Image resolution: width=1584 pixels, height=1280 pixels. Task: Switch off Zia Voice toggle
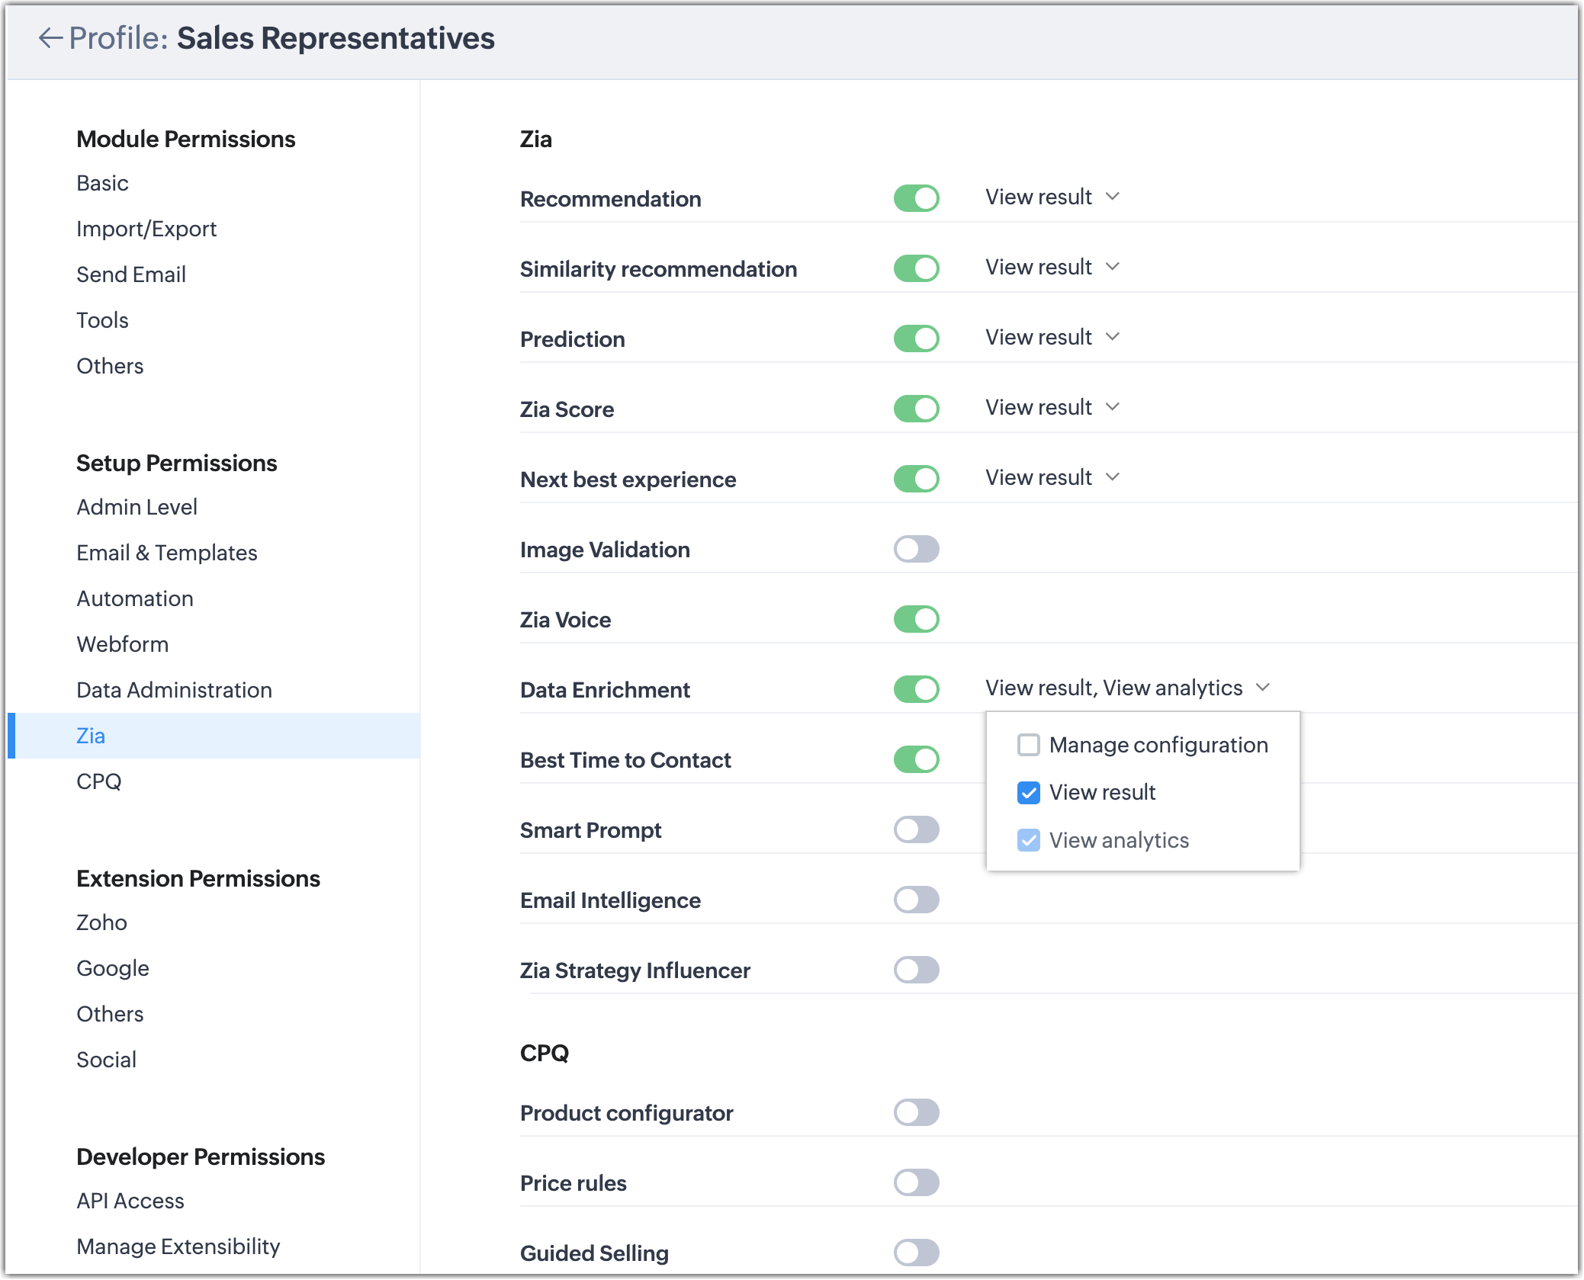pyautogui.click(x=916, y=619)
